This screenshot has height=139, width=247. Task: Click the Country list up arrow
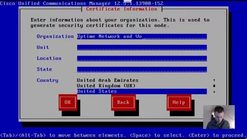pyautogui.click(x=214, y=80)
